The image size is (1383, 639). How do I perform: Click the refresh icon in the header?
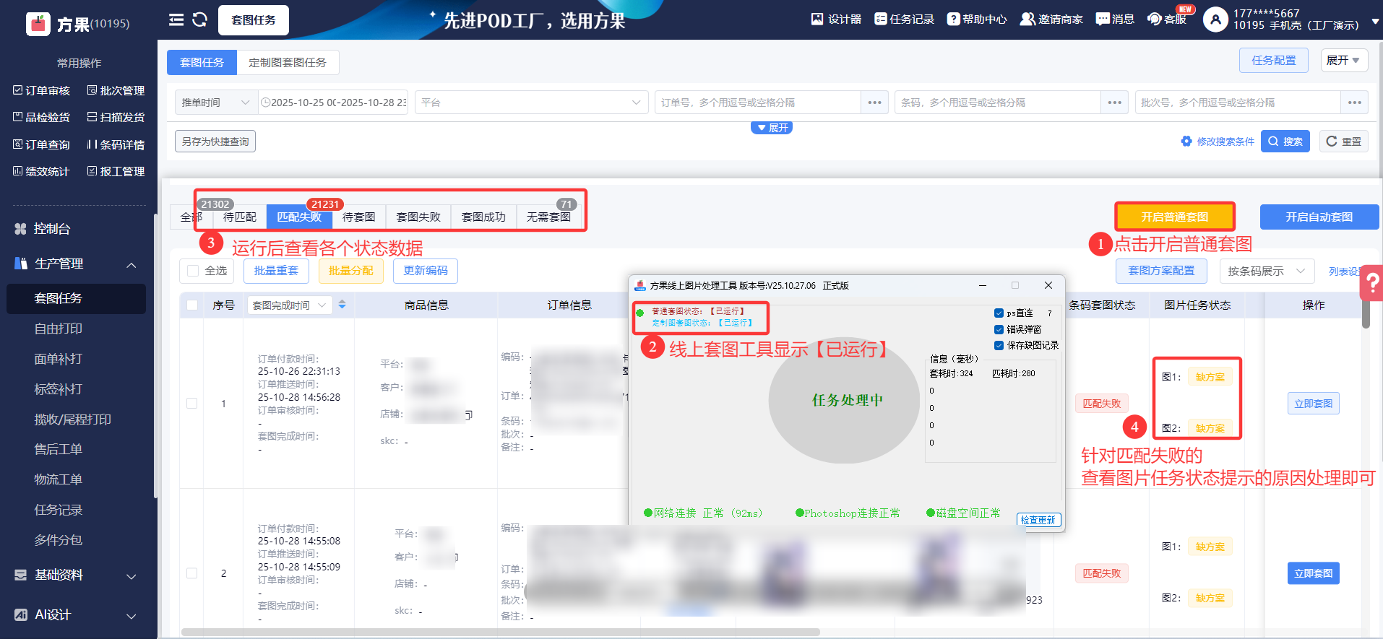(x=200, y=19)
